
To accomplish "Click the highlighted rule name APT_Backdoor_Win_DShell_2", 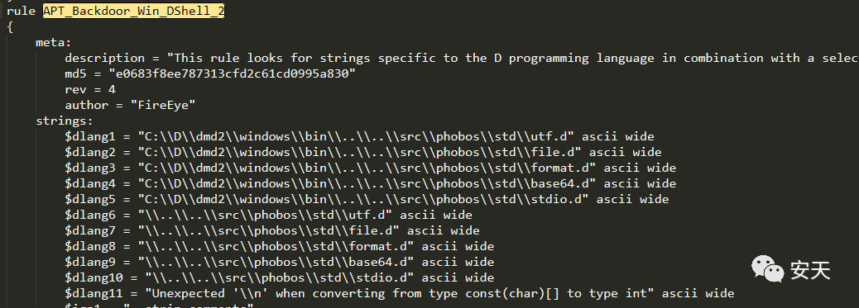I will (x=134, y=11).
